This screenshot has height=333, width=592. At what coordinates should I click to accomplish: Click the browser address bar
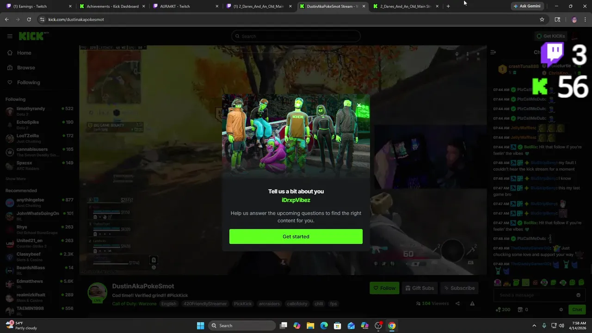pos(291,19)
